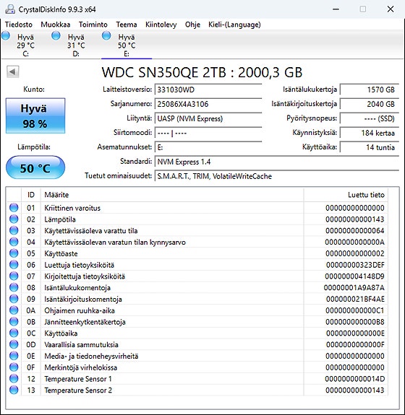
Task: Click the Hyvä 98 % health status button
Action: pos(35,115)
